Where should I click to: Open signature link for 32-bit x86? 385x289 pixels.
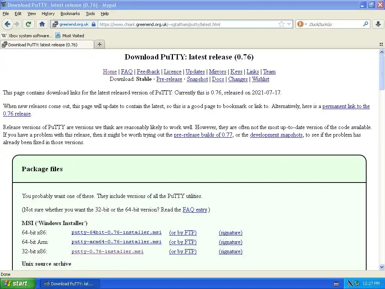230,251
